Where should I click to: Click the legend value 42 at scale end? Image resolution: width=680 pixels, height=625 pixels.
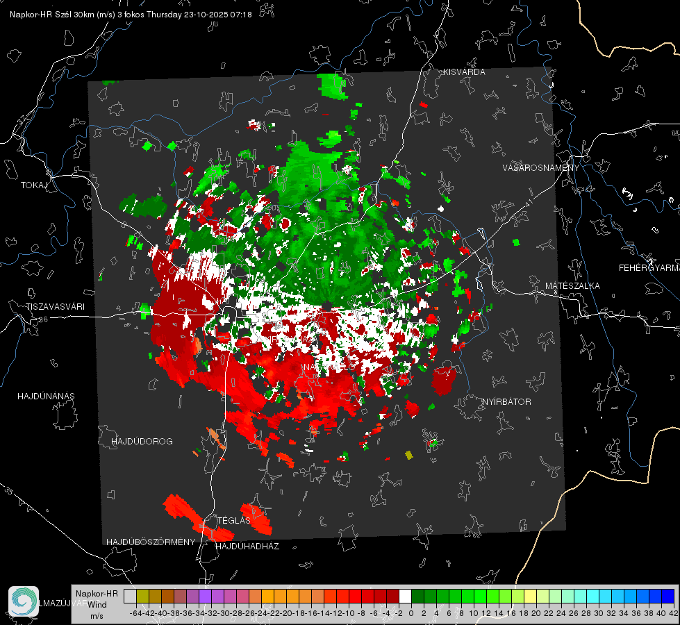pyautogui.click(x=674, y=613)
